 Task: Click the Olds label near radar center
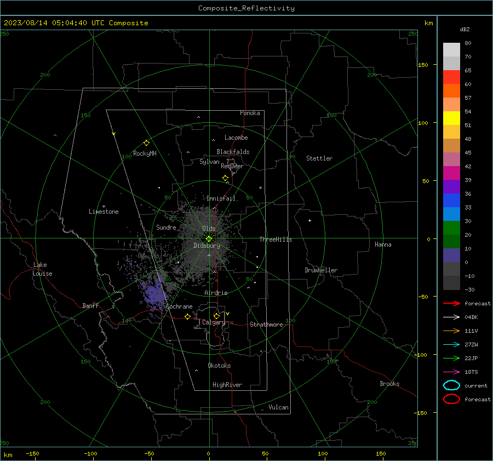tap(209, 228)
